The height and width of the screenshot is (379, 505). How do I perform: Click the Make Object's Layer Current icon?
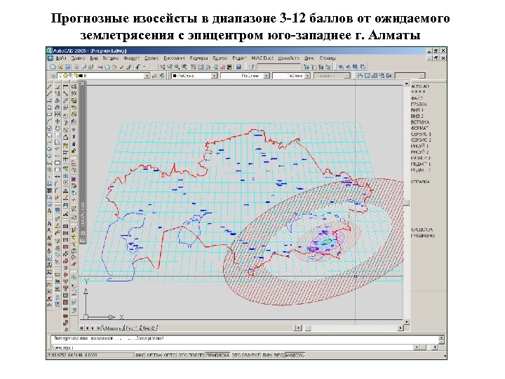coord(154,76)
